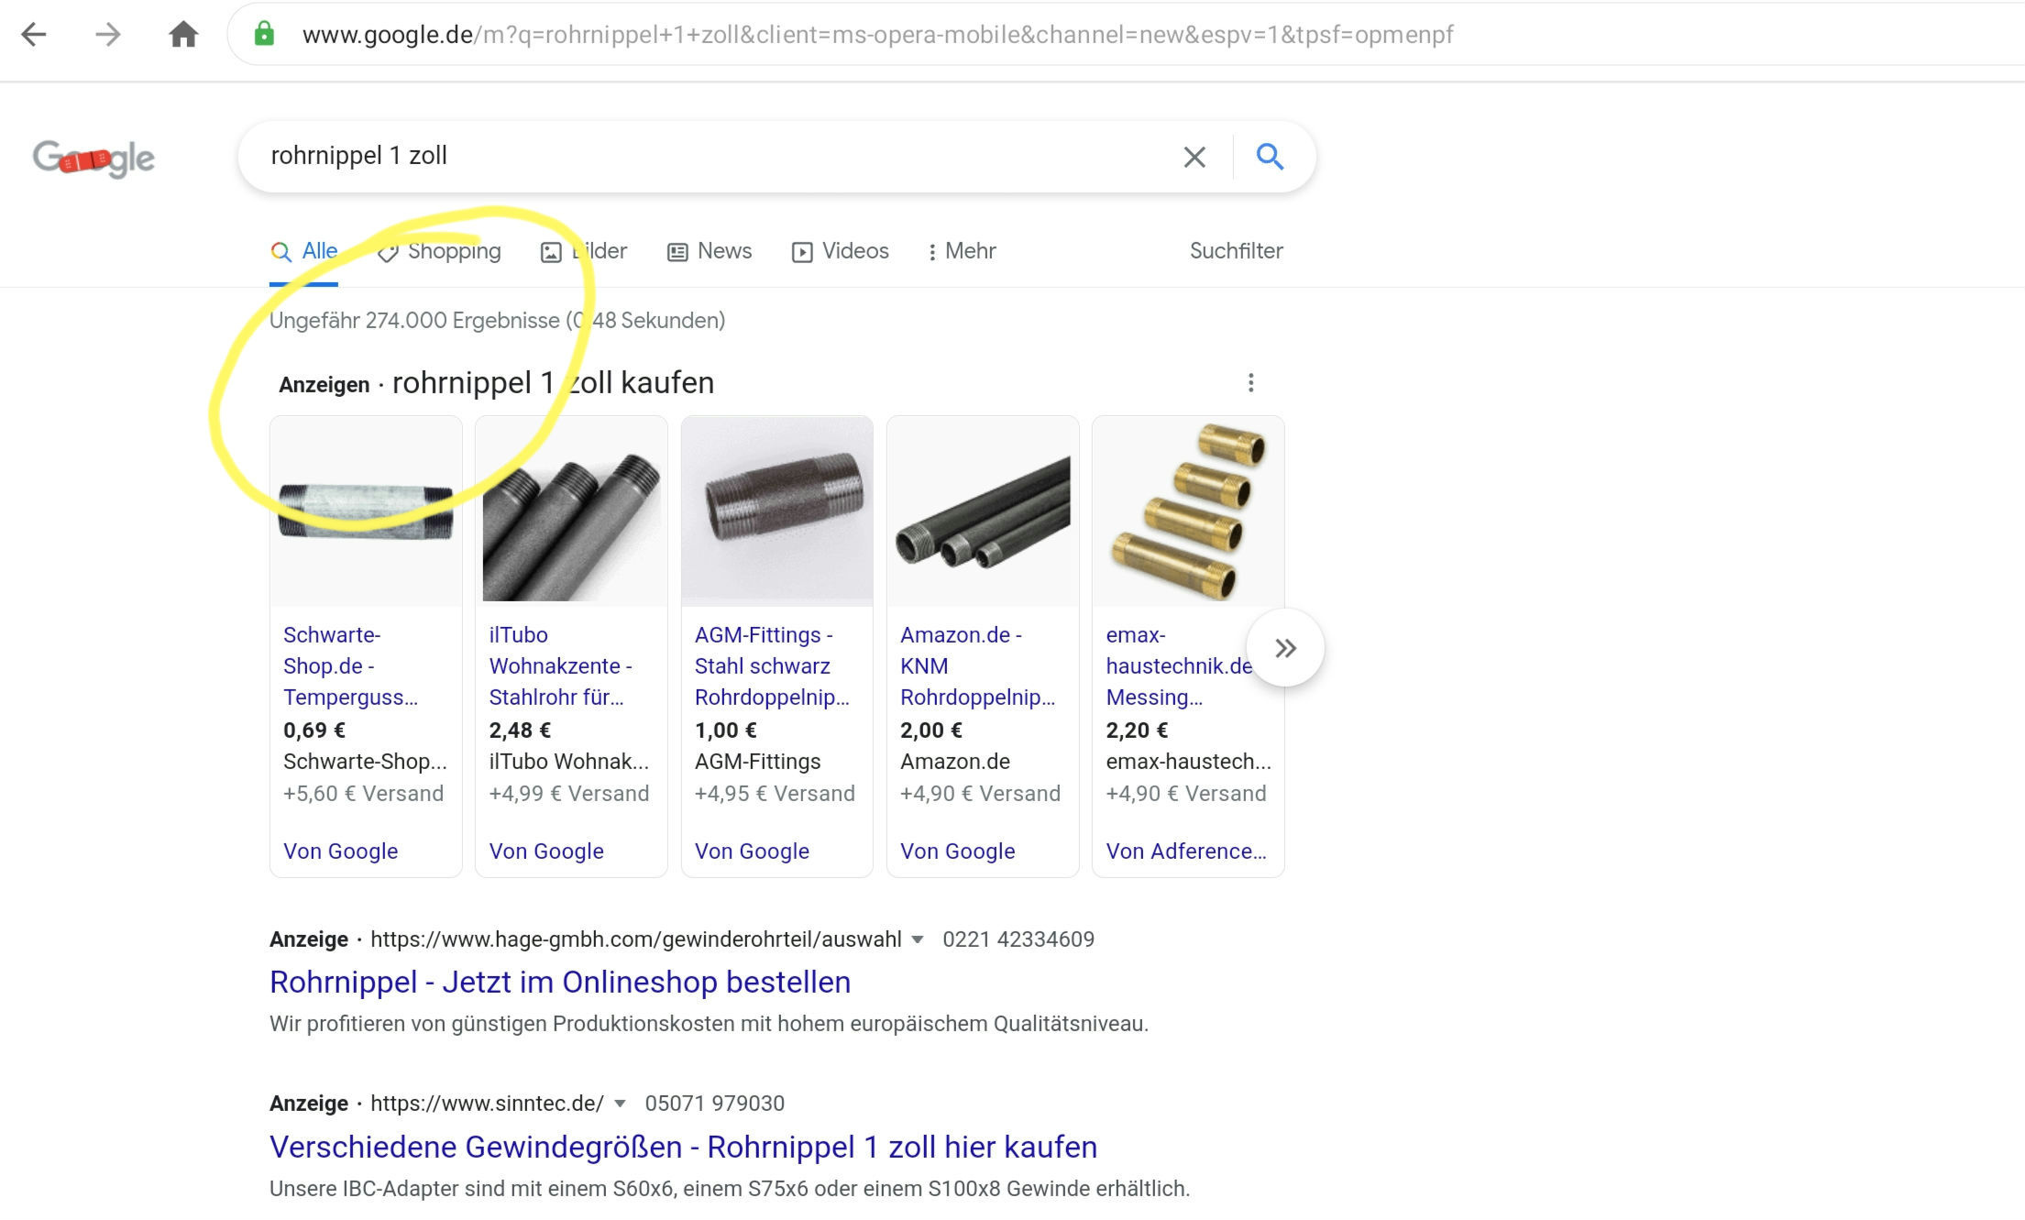Advance the shopping carousel with double chevron
2025x1220 pixels.
click(x=1285, y=648)
